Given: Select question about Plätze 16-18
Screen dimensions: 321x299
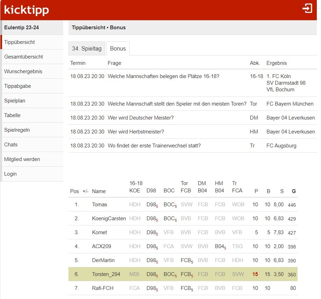Looking at the screenshot, I should (163, 76).
